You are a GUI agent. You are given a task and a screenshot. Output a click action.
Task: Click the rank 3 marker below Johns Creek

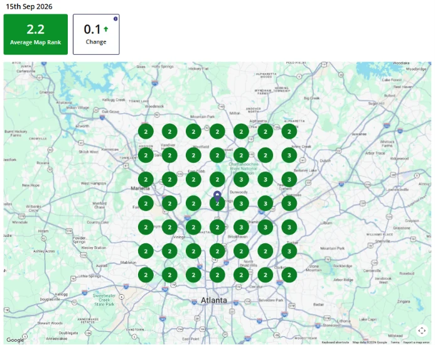289,156
